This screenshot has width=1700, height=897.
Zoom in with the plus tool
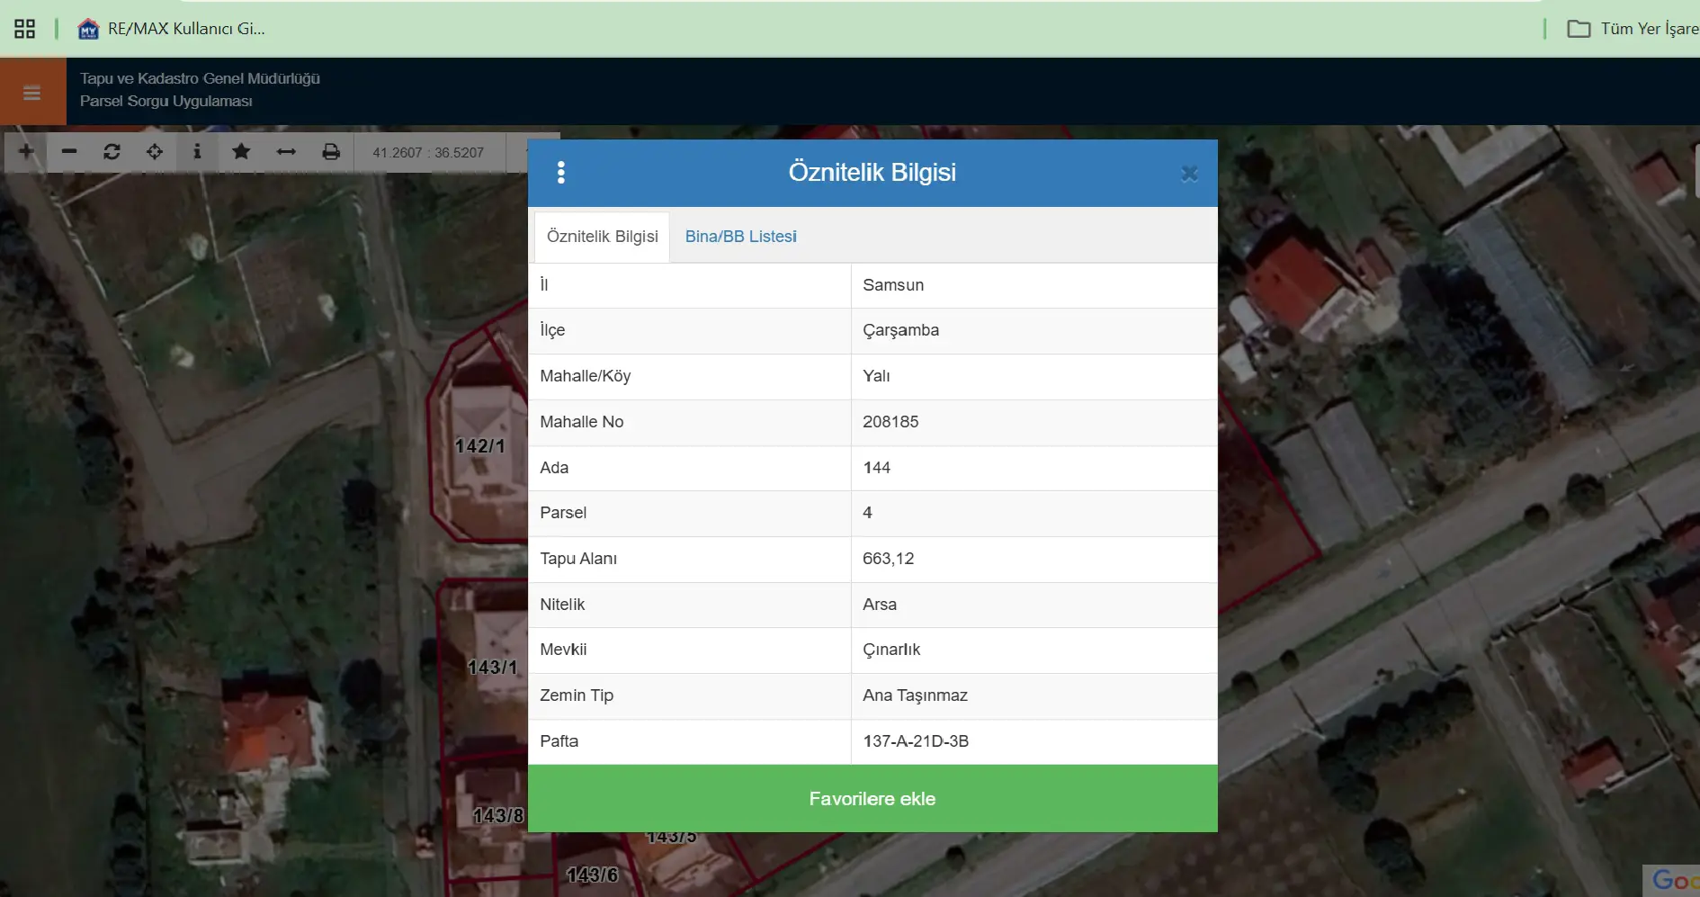tap(26, 151)
